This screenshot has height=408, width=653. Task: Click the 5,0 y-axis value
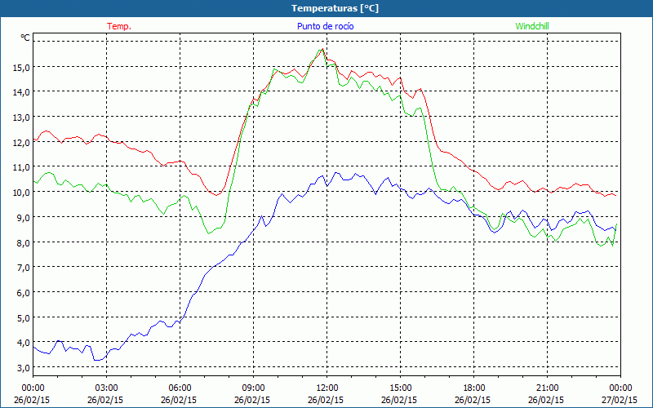24,317
